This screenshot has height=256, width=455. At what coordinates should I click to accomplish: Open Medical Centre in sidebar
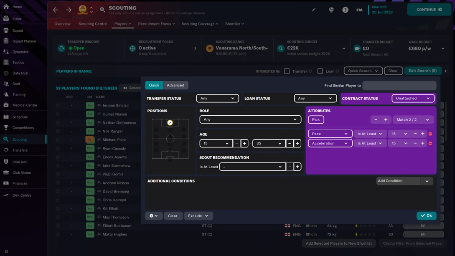24,105
